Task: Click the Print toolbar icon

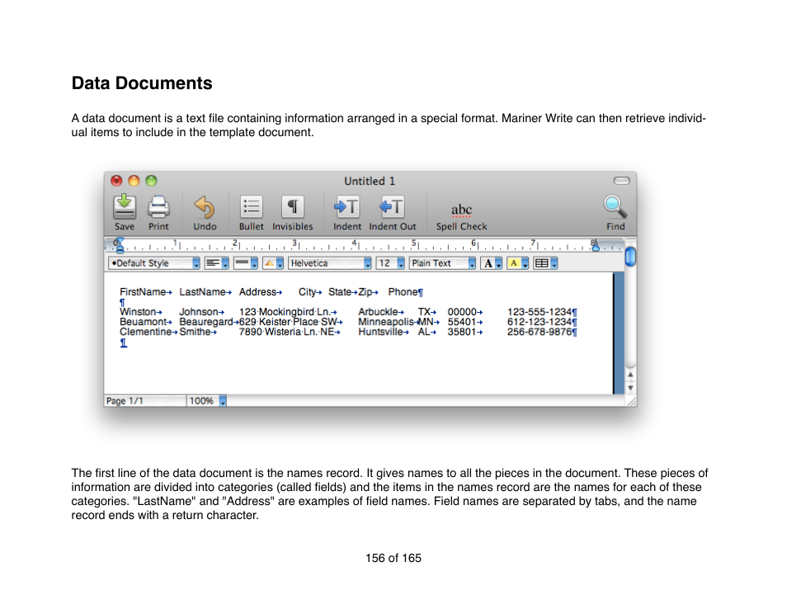Action: [158, 207]
